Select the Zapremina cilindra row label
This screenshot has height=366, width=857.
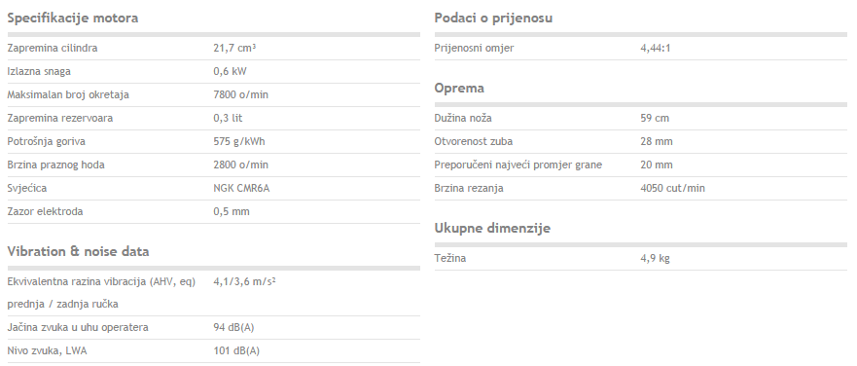[x=53, y=48]
